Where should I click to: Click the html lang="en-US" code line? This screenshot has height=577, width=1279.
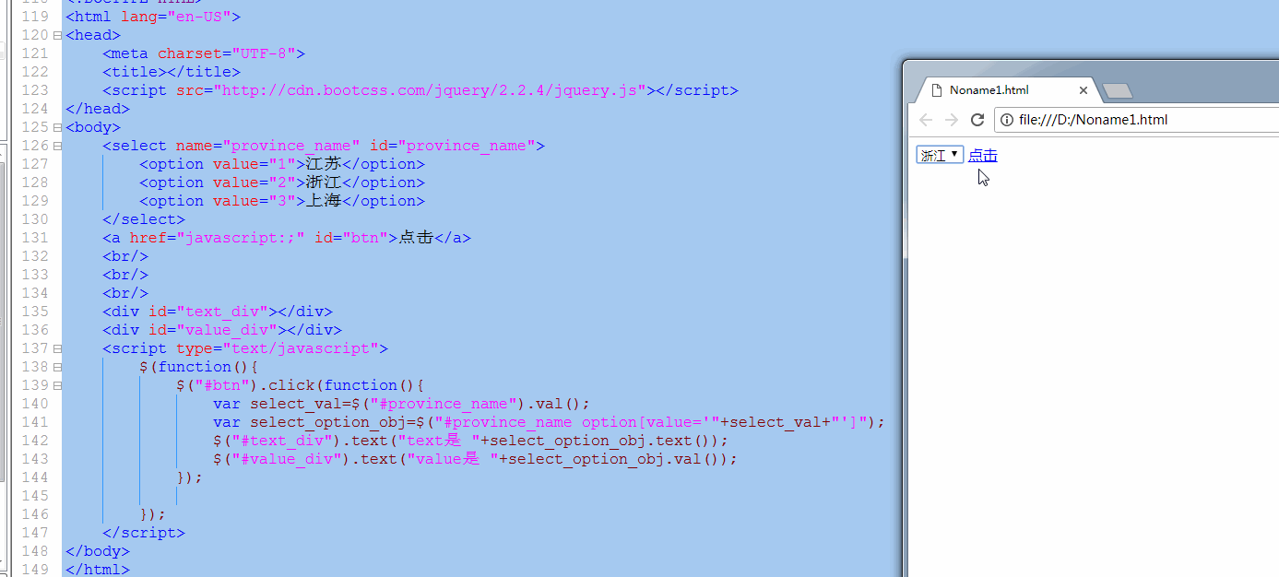click(x=153, y=17)
